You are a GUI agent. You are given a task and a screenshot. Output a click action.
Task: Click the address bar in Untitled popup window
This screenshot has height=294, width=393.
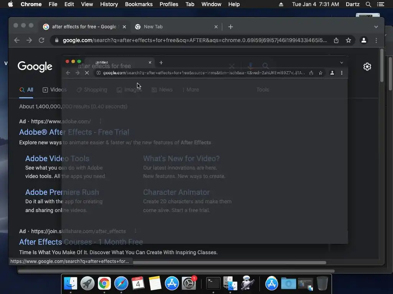click(x=203, y=73)
